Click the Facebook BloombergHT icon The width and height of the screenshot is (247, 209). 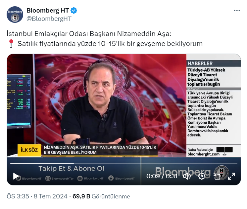111,178
